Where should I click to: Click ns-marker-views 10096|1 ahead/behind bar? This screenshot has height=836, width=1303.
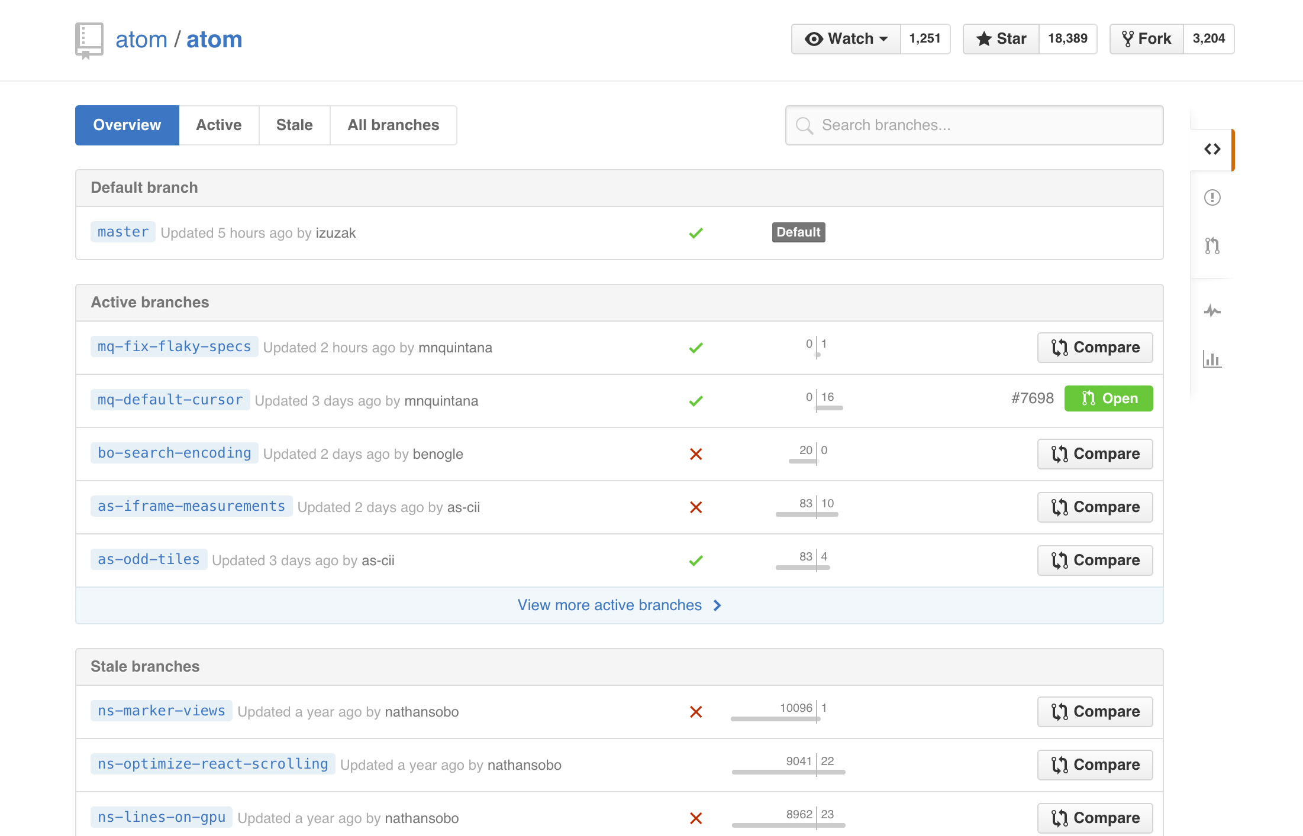click(776, 712)
